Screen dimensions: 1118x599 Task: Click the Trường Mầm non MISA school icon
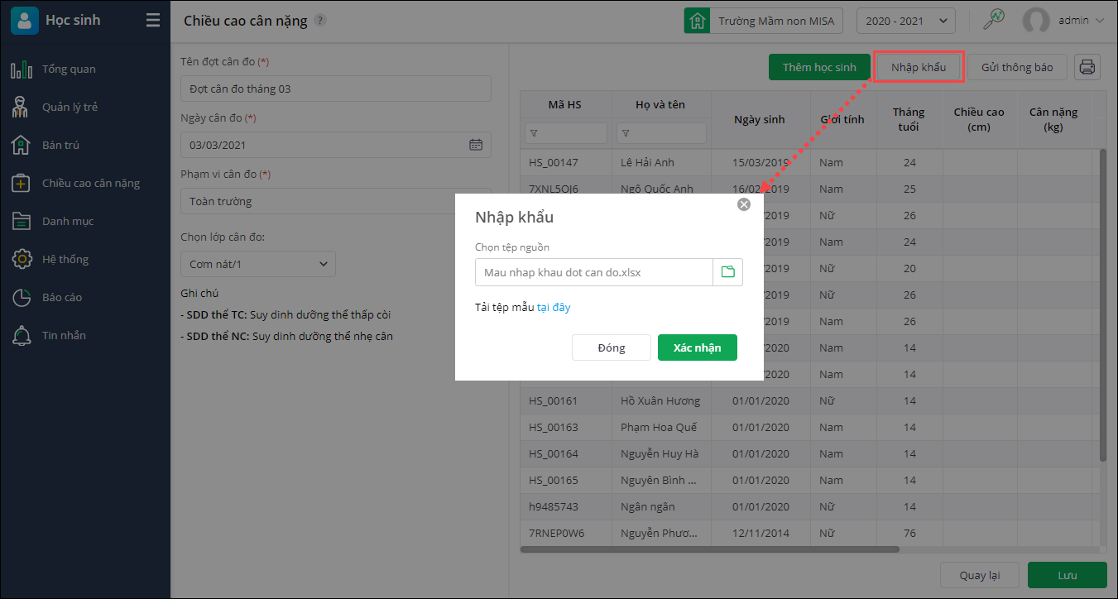tap(698, 21)
